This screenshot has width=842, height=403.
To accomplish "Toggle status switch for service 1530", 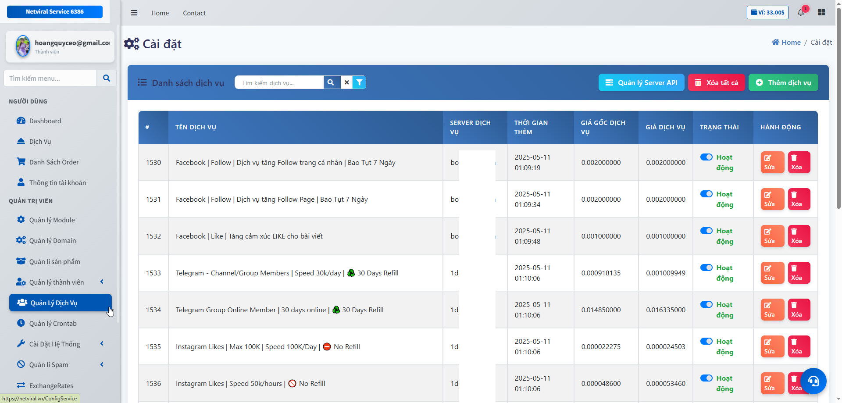I will 706,157.
